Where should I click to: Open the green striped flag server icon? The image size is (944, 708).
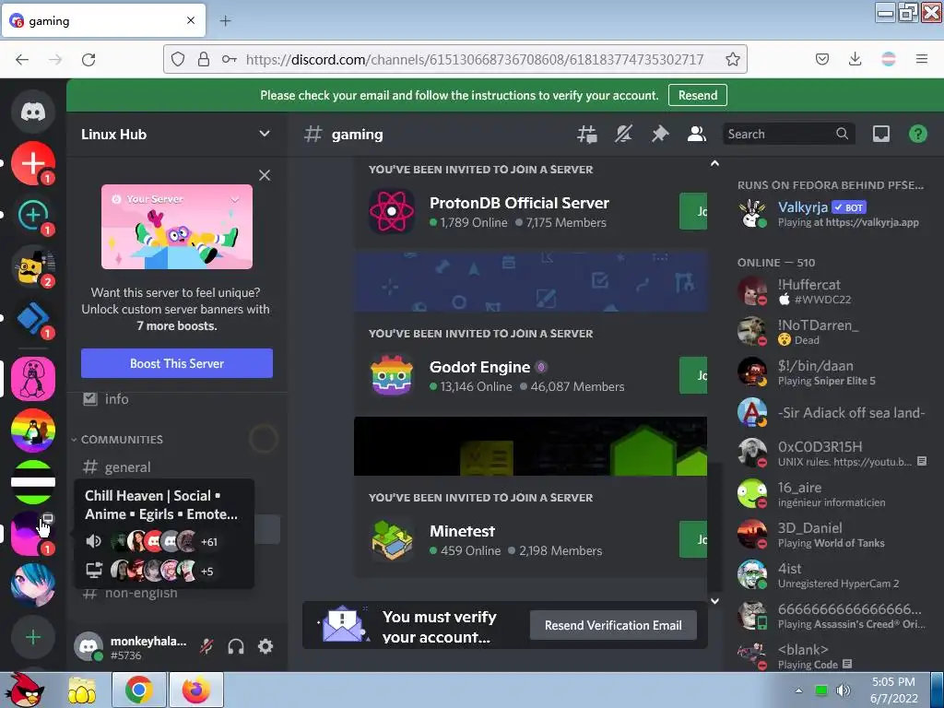(x=33, y=481)
